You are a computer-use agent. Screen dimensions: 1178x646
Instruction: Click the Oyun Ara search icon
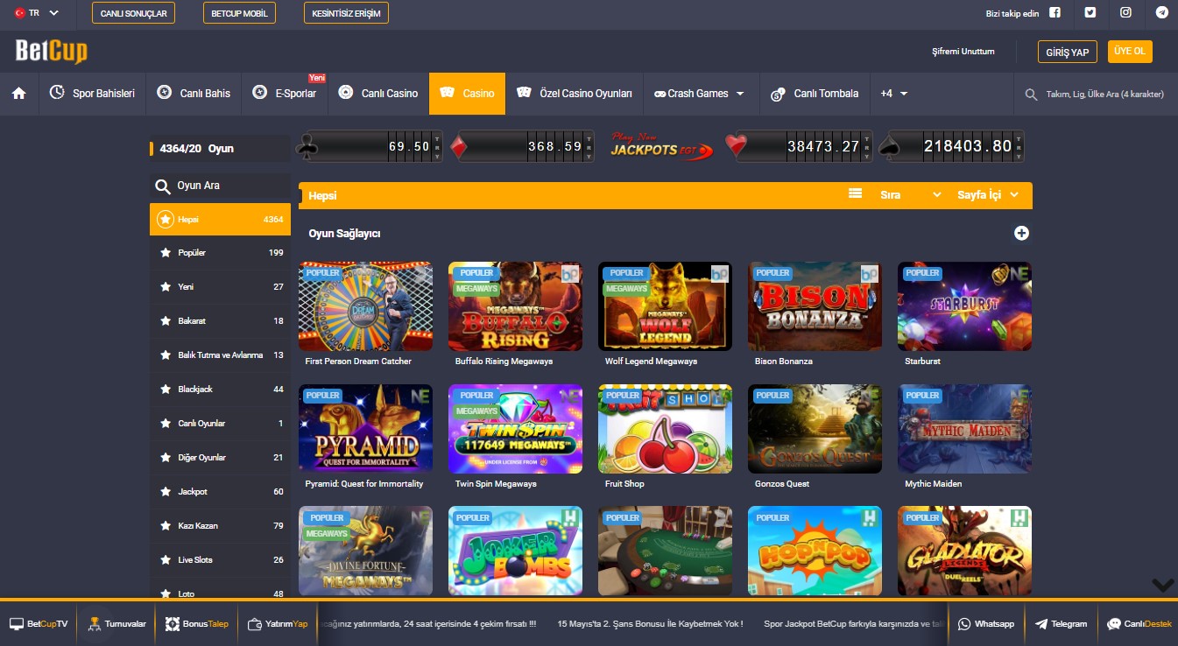coord(162,186)
